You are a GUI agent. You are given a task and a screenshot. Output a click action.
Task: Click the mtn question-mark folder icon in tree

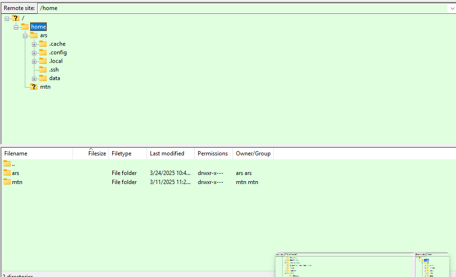pyautogui.click(x=34, y=87)
